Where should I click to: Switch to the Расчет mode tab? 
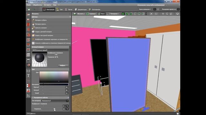coord(69,9)
